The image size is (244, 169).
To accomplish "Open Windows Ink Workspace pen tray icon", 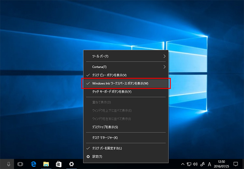I will point(202,164).
